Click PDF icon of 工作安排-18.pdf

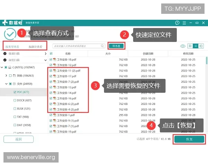point(54,59)
